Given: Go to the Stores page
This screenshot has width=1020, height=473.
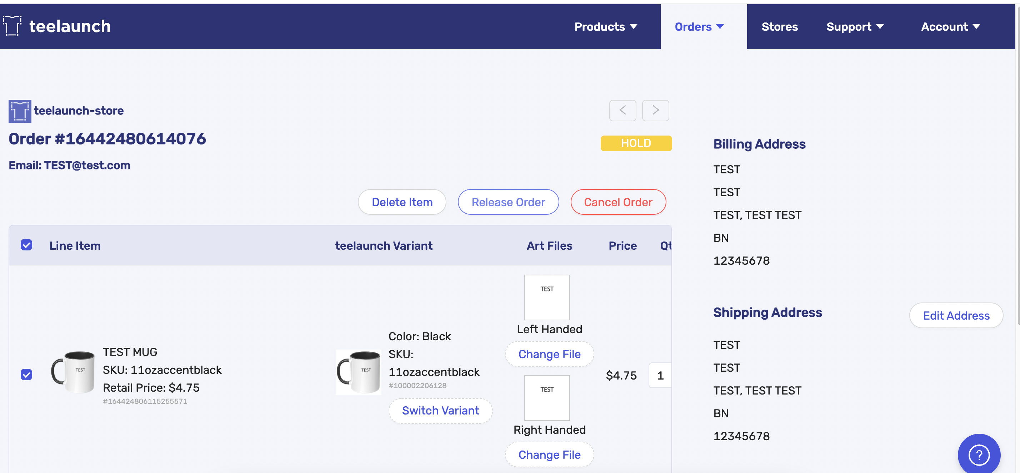Looking at the screenshot, I should pyautogui.click(x=779, y=27).
